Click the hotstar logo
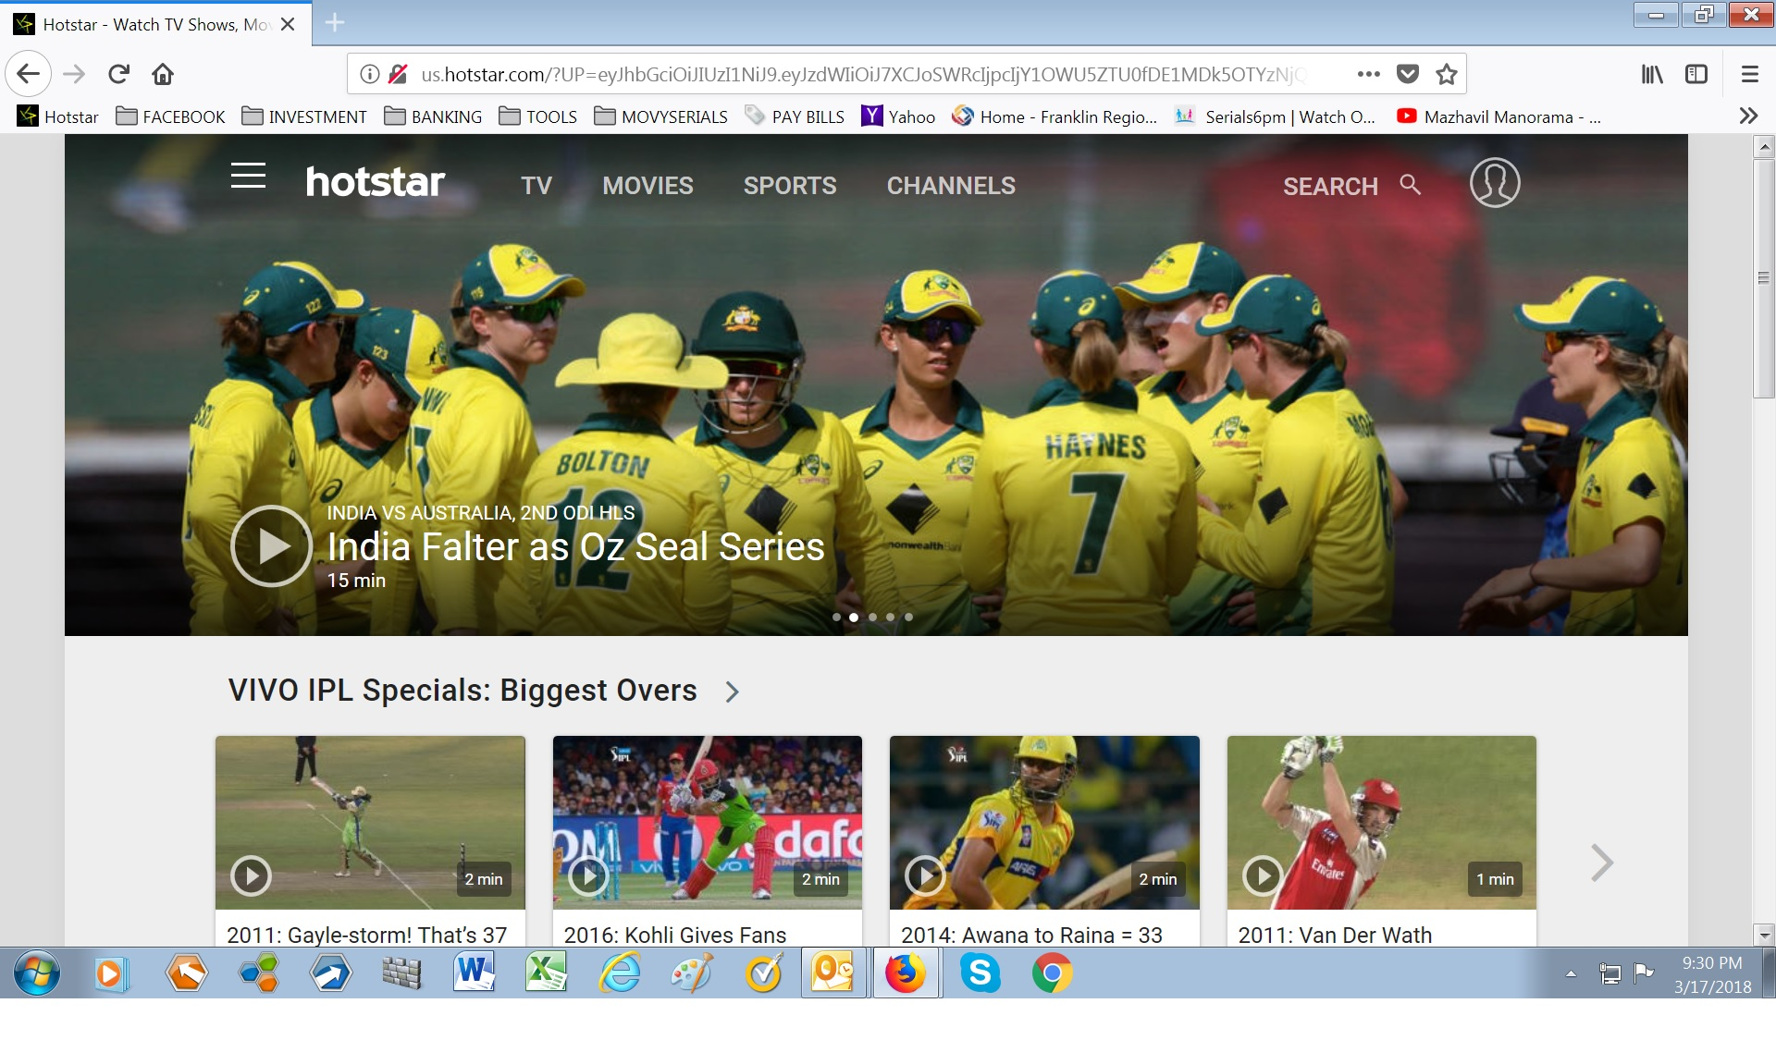This screenshot has width=1776, height=1040. [x=376, y=182]
